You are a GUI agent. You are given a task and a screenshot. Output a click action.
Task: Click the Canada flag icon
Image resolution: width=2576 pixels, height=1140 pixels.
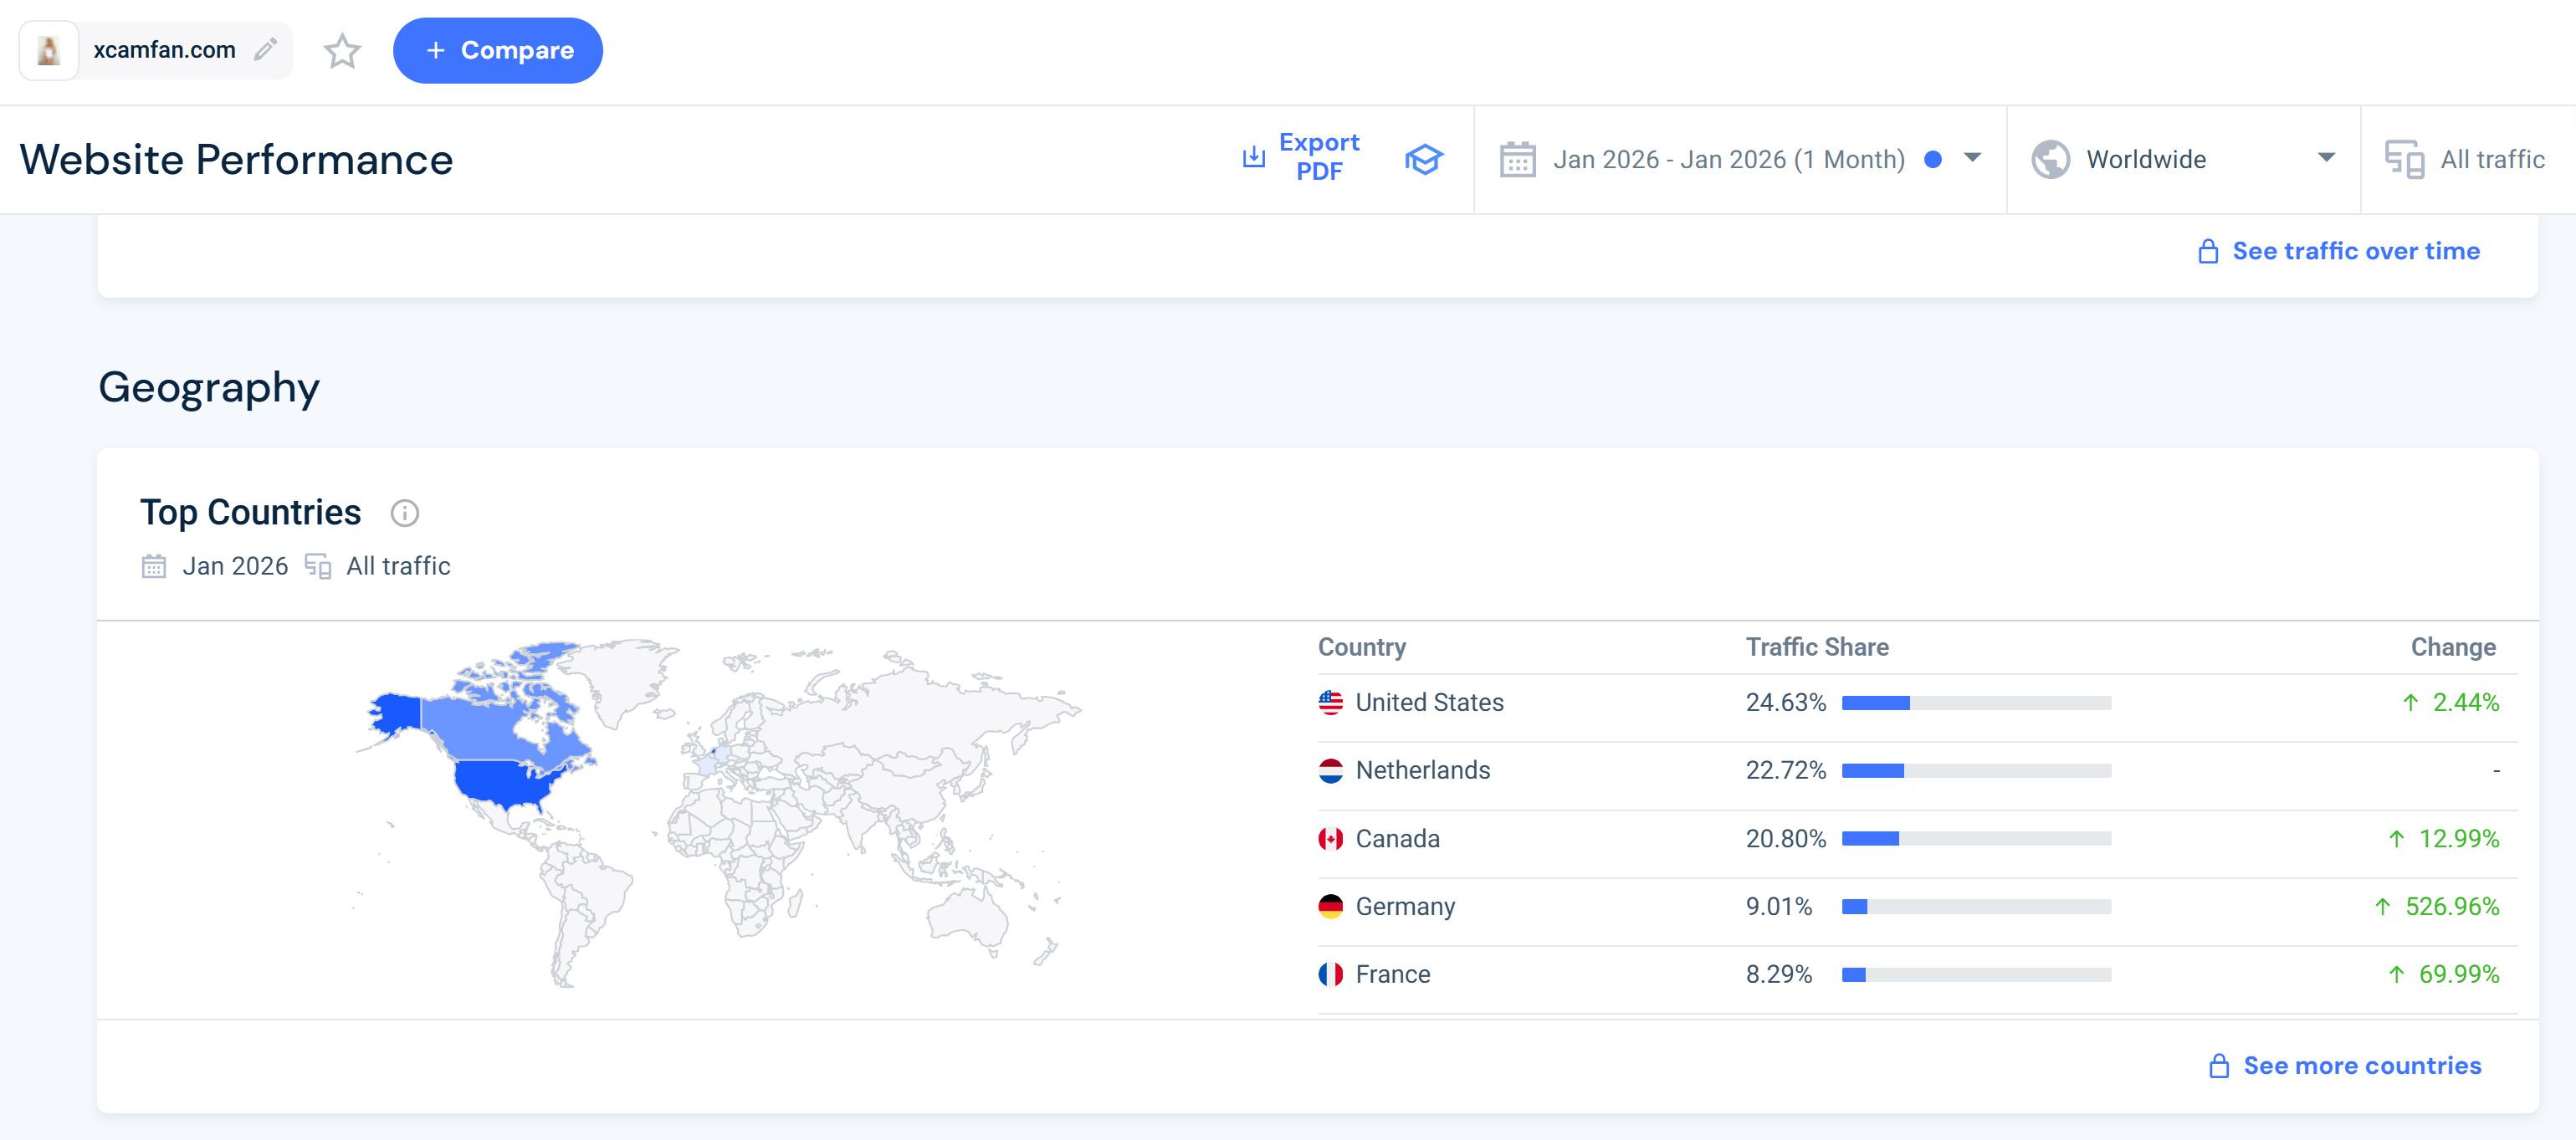pos(1330,839)
